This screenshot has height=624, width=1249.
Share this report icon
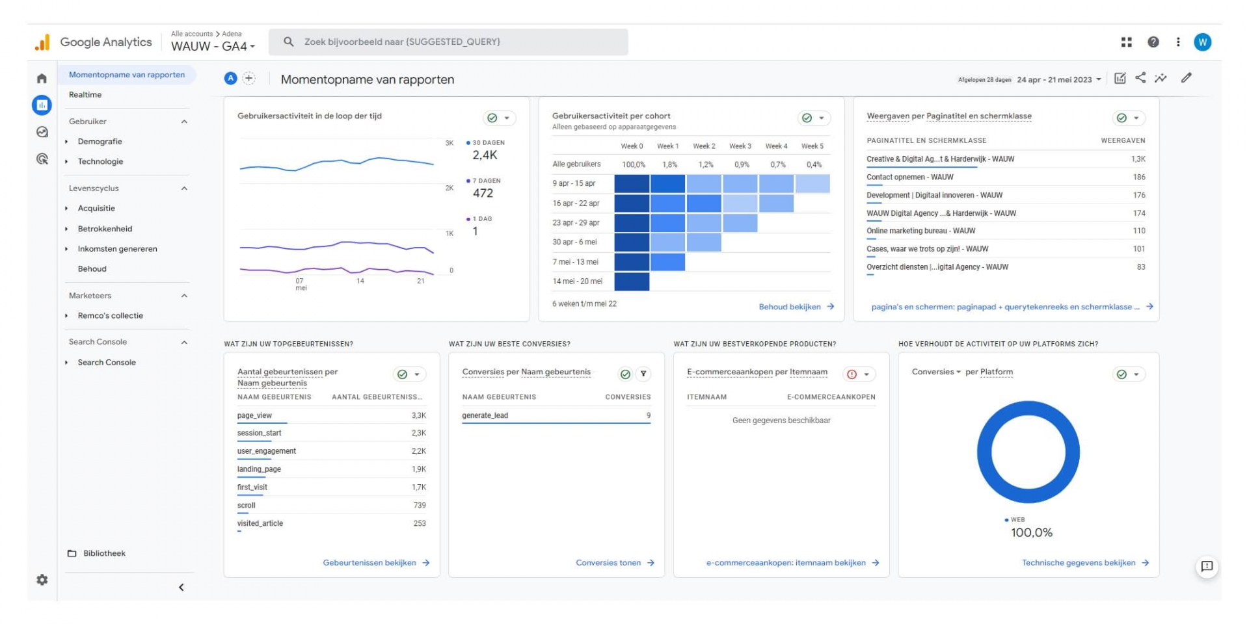point(1140,78)
